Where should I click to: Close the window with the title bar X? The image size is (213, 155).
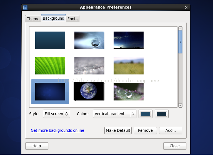[186, 7]
